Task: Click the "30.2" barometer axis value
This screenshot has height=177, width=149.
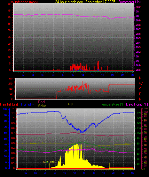Action: coord(138,7)
